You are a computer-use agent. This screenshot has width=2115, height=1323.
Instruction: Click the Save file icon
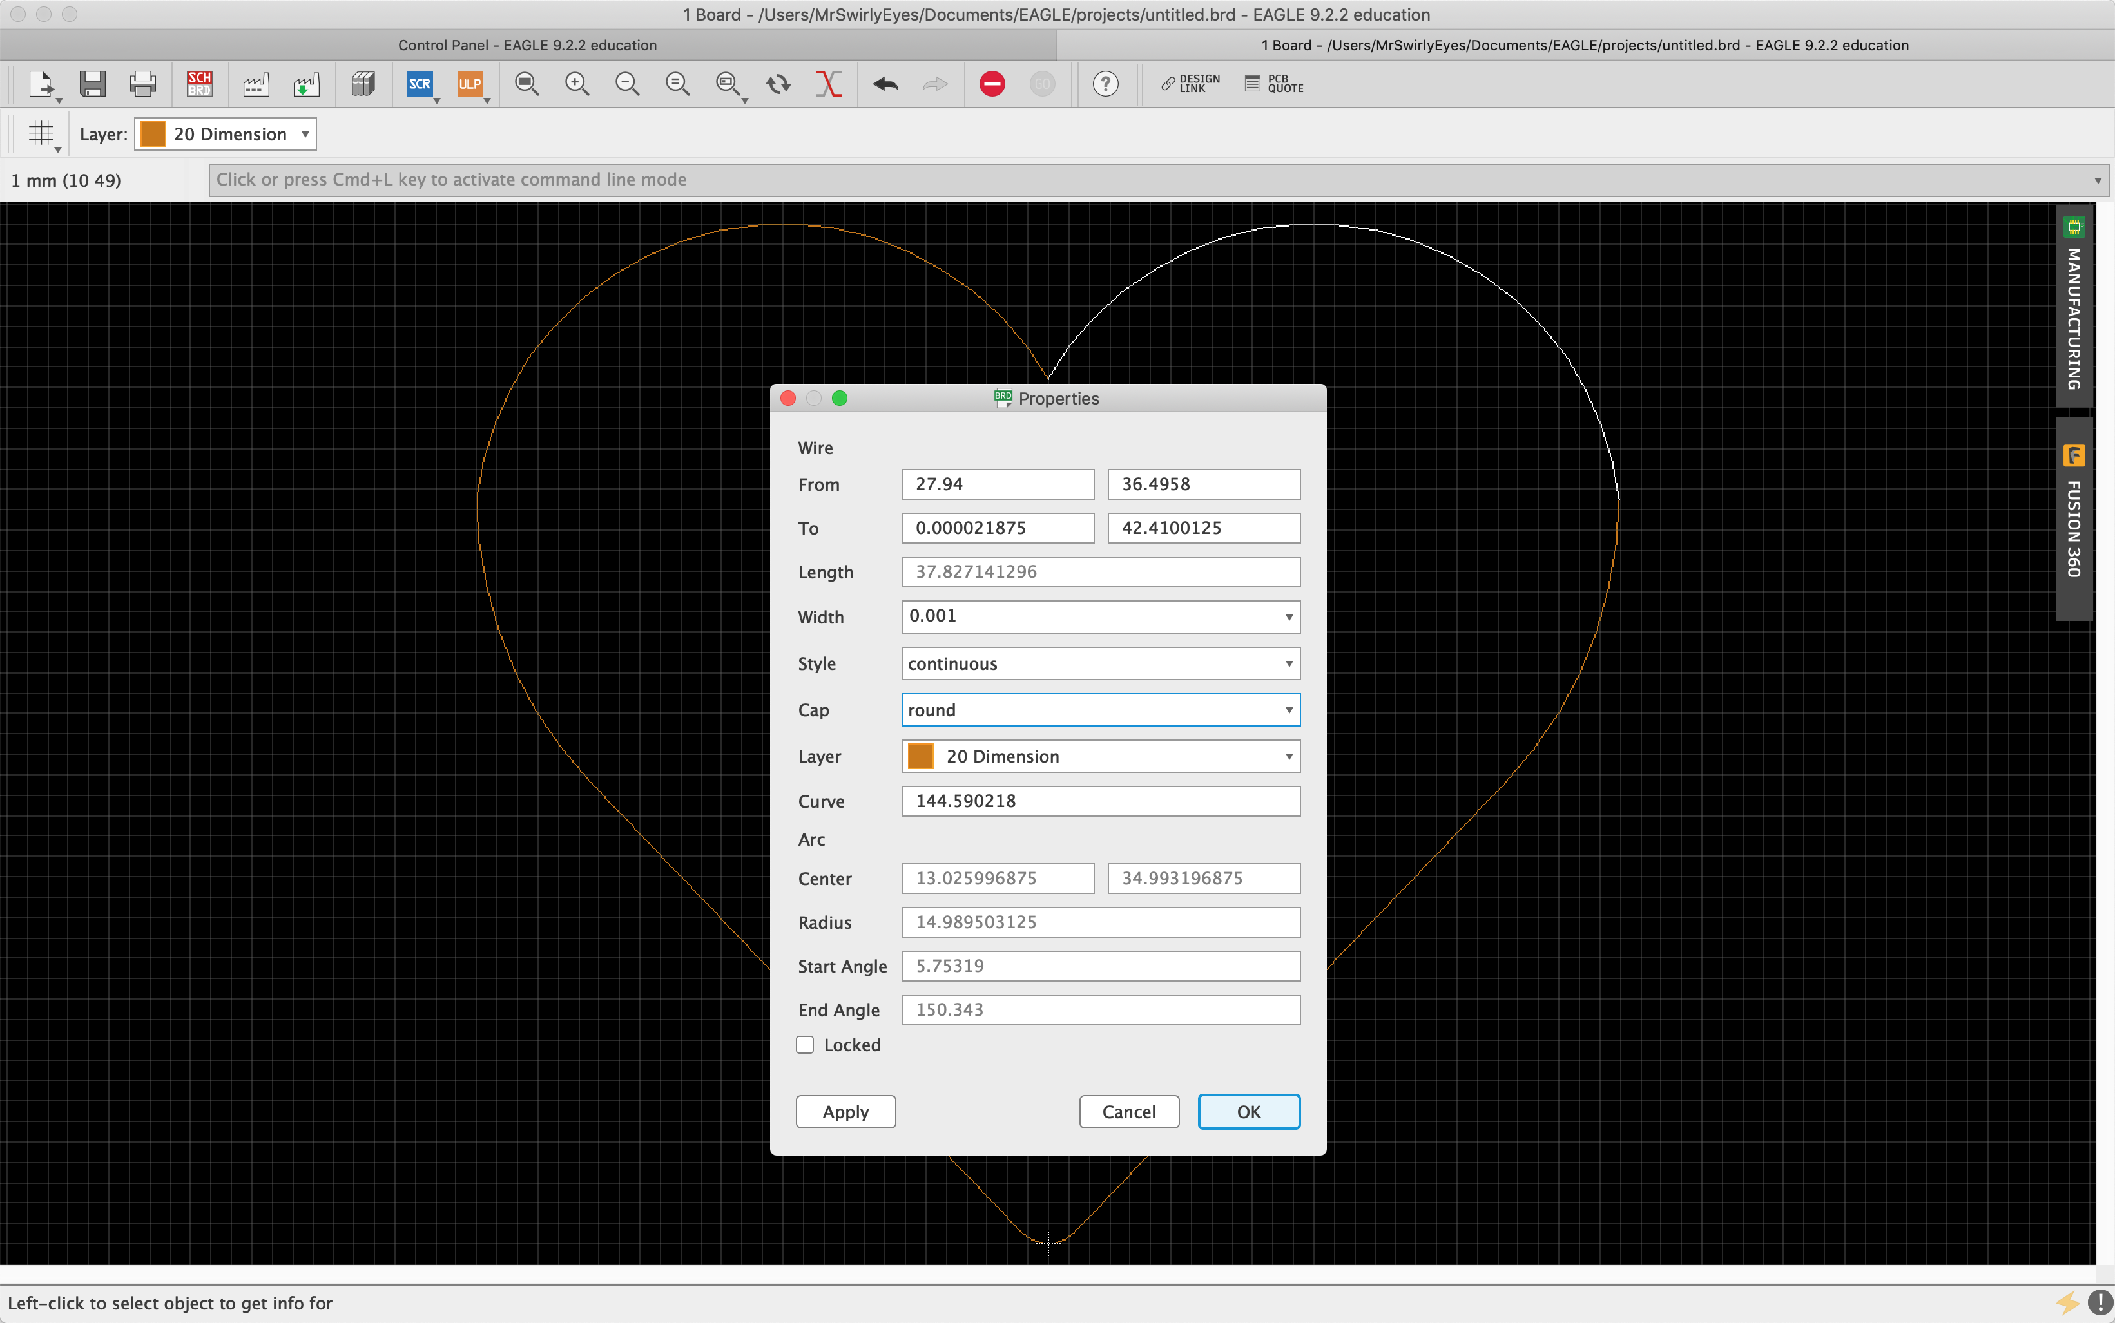92,84
